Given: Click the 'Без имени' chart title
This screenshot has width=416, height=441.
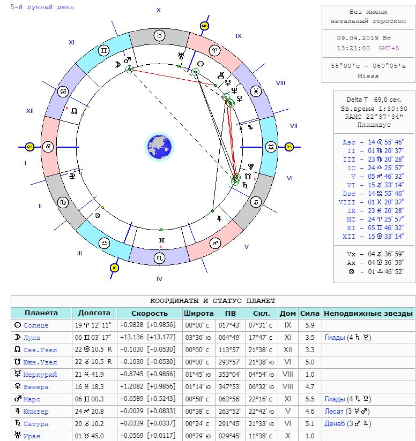Looking at the screenshot, I should (368, 12).
